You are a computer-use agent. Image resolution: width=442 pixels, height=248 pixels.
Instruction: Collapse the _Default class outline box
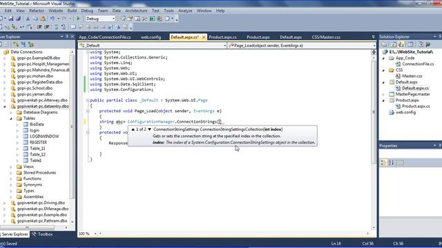click(x=88, y=100)
